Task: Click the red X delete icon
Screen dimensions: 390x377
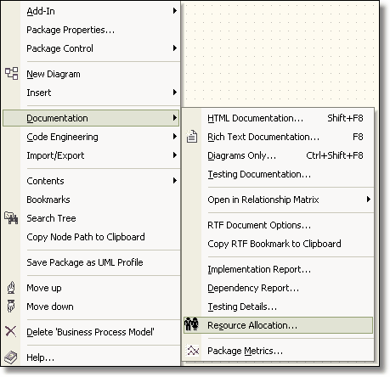Action: [x=11, y=331]
